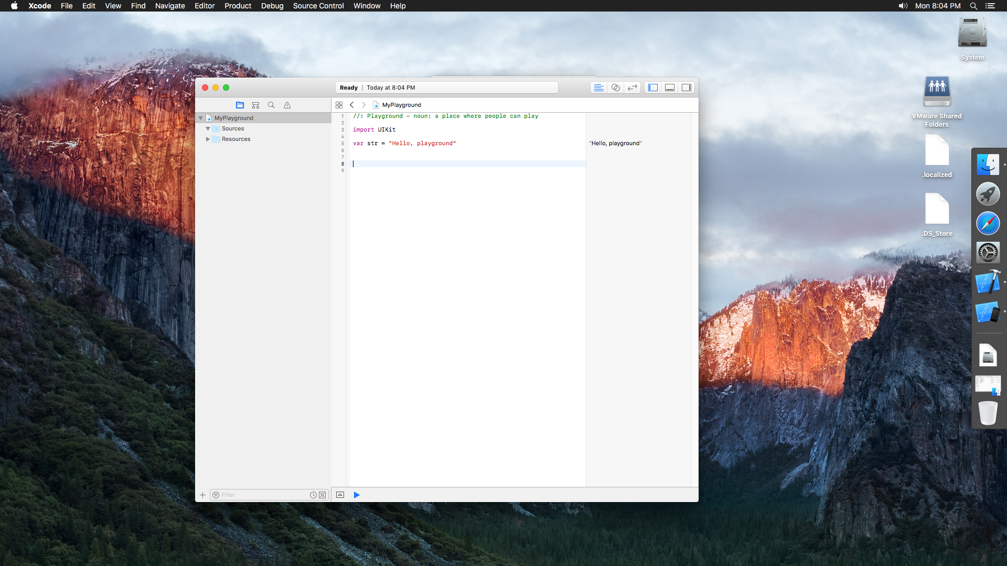Screen dimensions: 1007x566
Task: Collapse the MyPlayground disclosure triangle
Action: click(200, 118)
